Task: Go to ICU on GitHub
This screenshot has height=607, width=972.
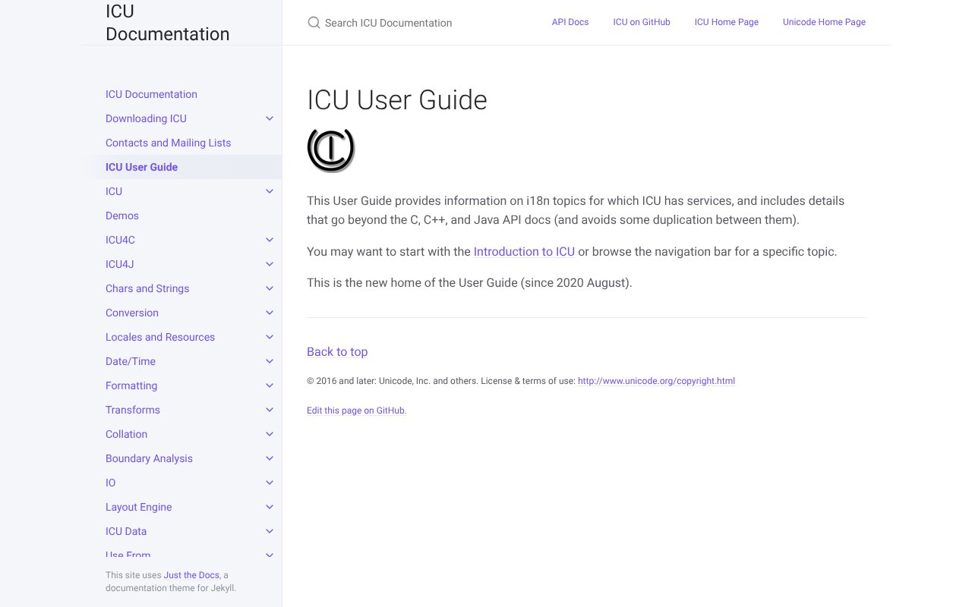Action: click(x=641, y=22)
